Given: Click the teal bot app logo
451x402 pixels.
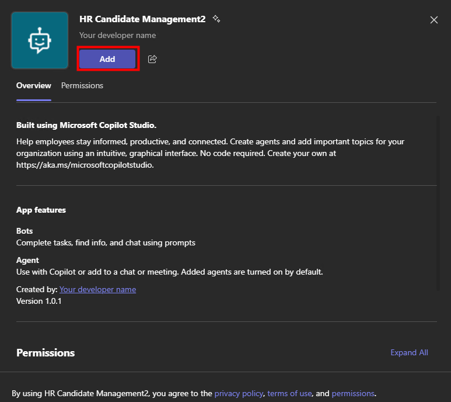Looking at the screenshot, I should pos(40,40).
